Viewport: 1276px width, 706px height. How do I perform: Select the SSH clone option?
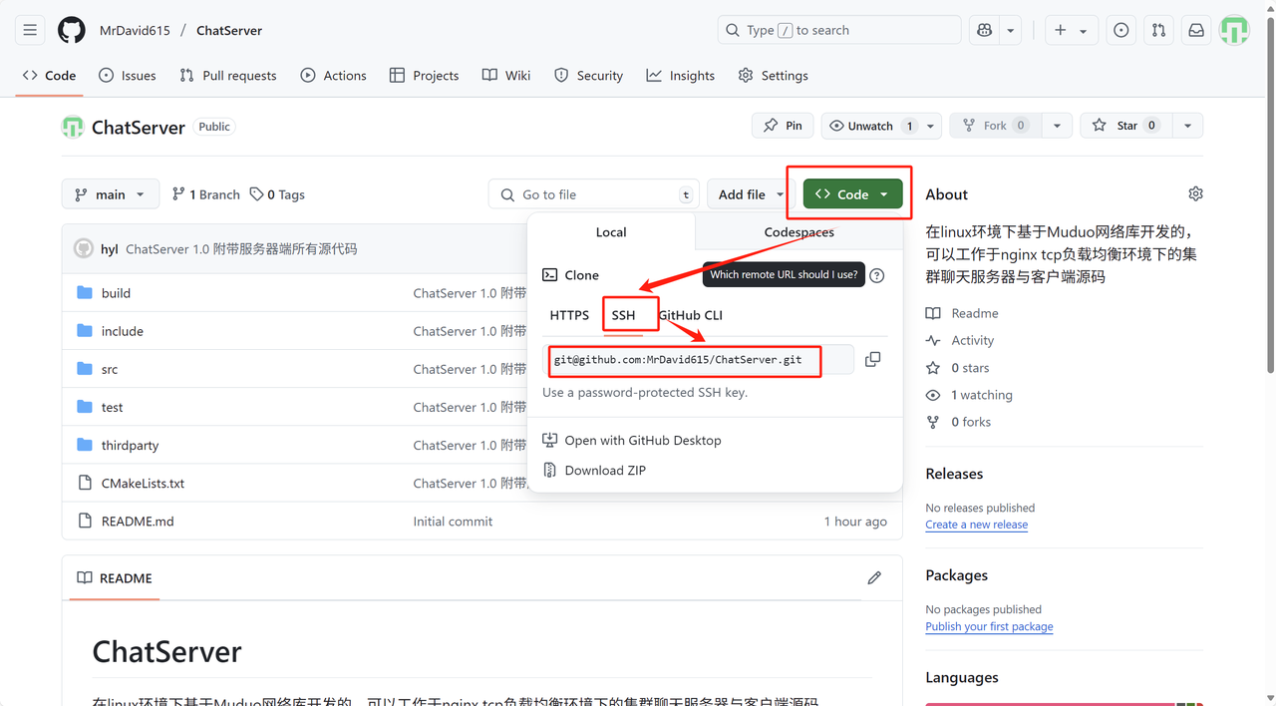623,315
